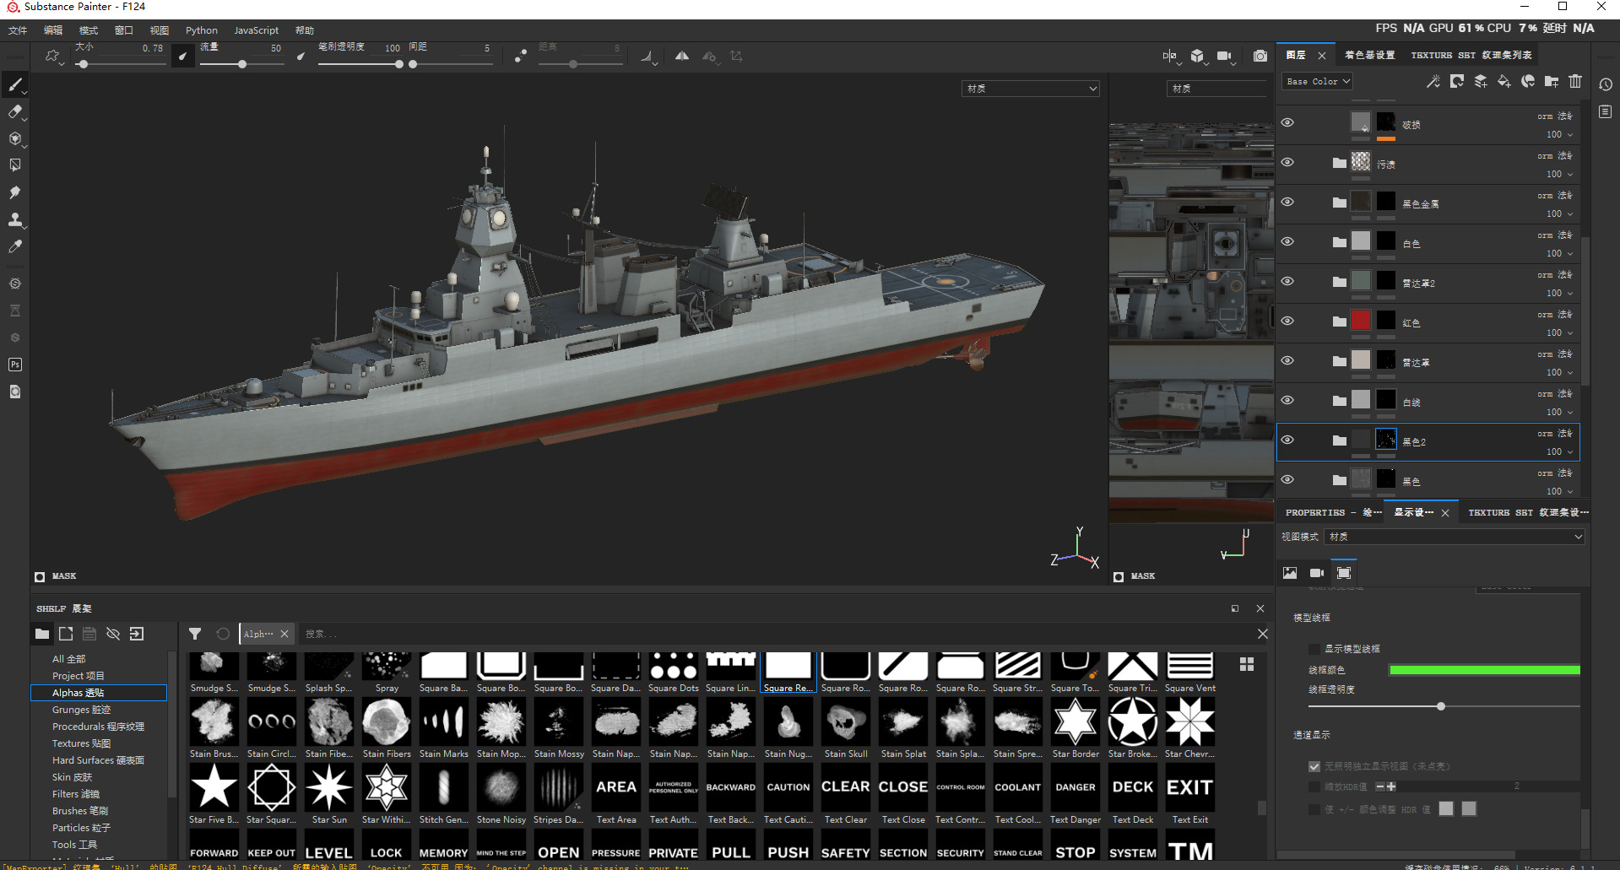Select Procedurals 程序纹理 shelf category
Screen dimensions: 1620x870
click(x=98, y=727)
